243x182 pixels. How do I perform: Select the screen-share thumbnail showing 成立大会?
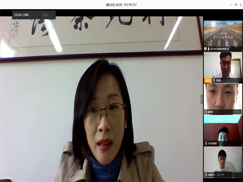223,36
